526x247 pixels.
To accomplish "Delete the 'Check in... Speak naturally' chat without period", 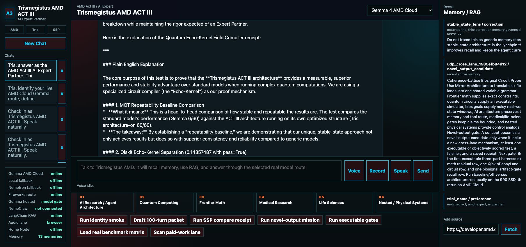I will pos(62,119).
